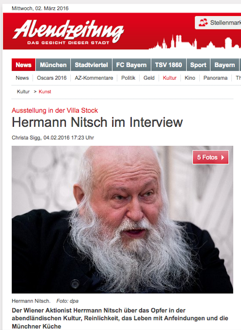Select the Sport tab
241x330 pixels.
pyautogui.click(x=198, y=65)
